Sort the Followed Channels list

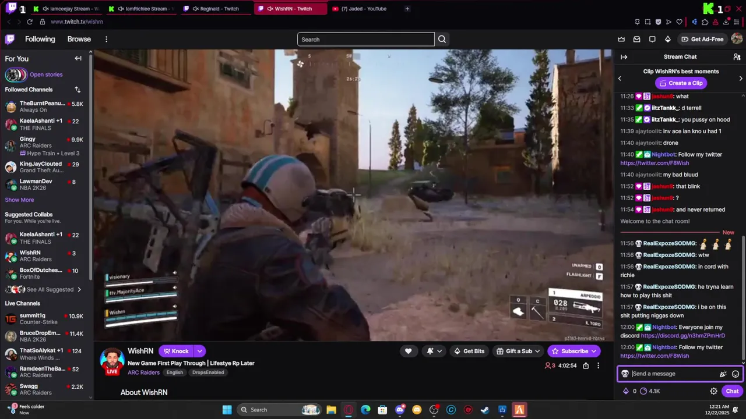tap(78, 90)
